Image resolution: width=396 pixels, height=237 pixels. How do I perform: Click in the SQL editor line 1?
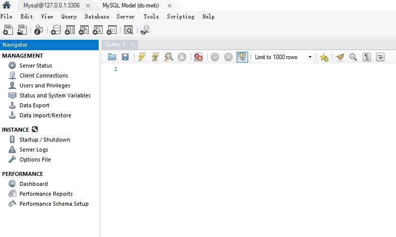(x=257, y=69)
